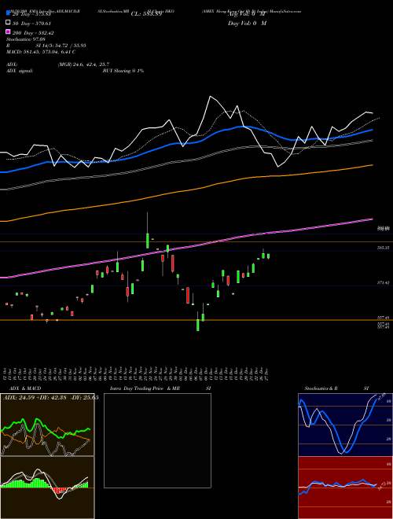Click the blue 20 Day legend swatch

8,13
